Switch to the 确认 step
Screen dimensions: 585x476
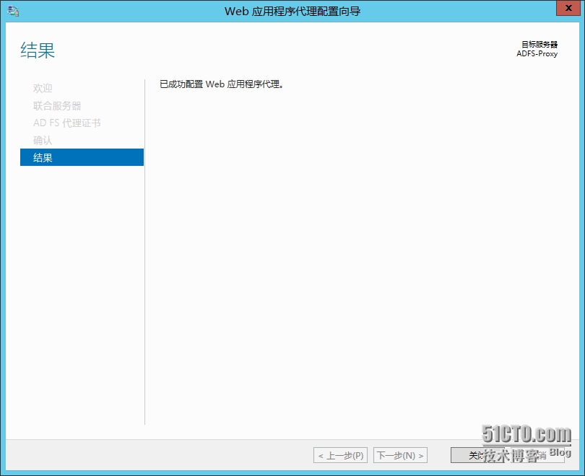pyautogui.click(x=43, y=140)
